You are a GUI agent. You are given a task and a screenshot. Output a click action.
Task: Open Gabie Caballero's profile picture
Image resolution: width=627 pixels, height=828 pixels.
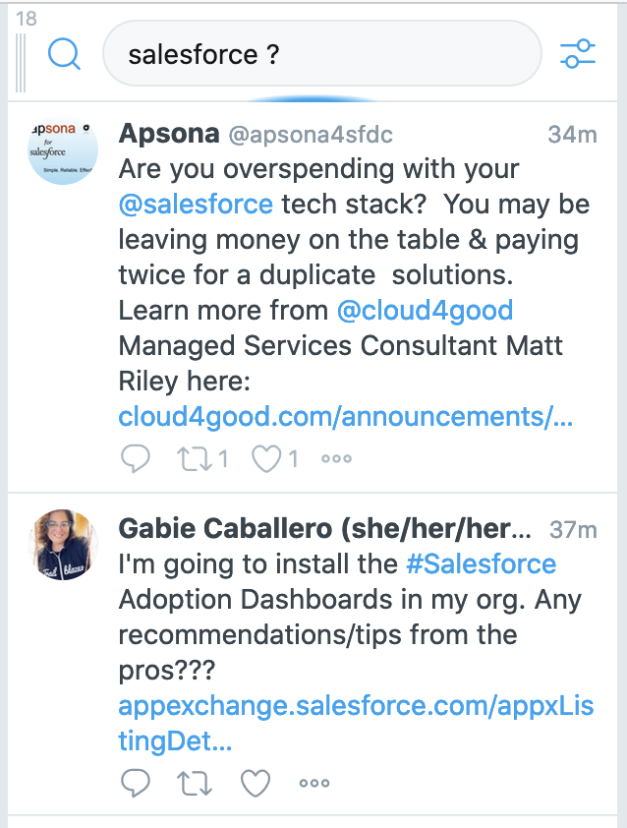(63, 544)
